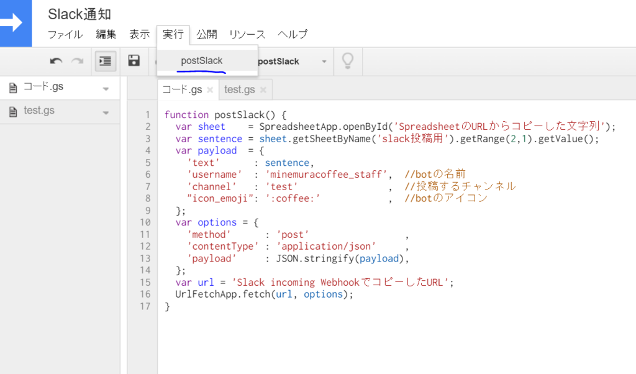Click the blue arrow logo icon
Screen dimensions: 636x374
[16, 23]
